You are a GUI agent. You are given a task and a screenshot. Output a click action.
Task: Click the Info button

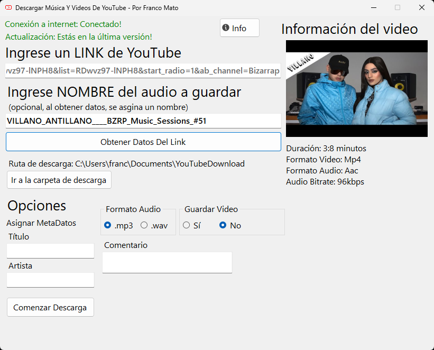pos(239,28)
